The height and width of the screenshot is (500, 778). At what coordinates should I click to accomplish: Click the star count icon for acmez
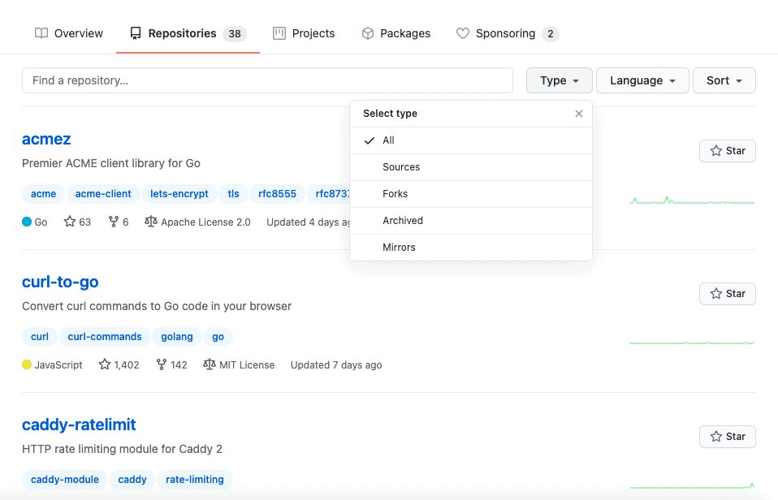pyautogui.click(x=70, y=222)
